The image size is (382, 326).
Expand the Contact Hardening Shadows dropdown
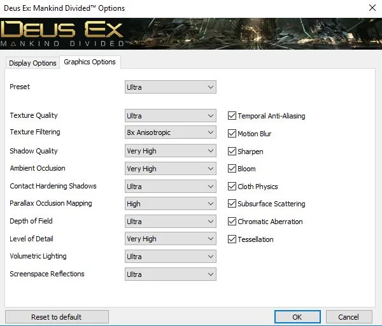point(170,187)
